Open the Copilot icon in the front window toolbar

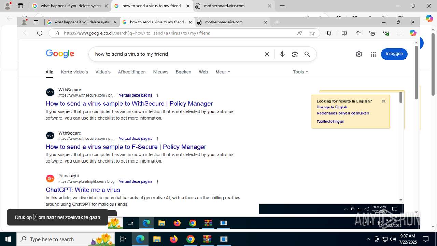(x=413, y=33)
